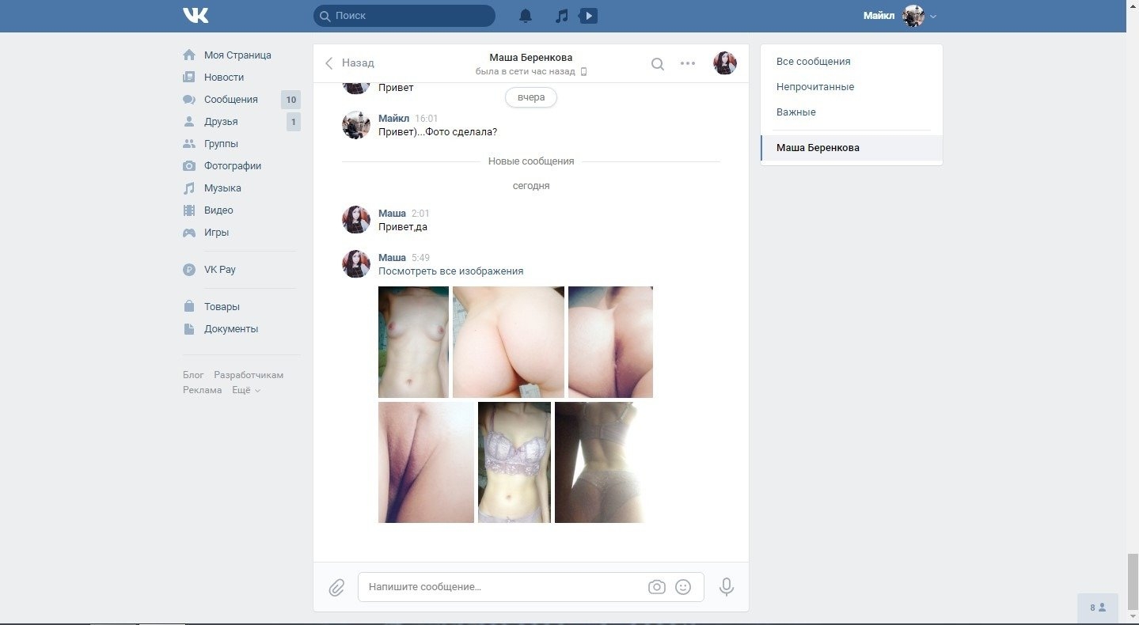Viewport: 1139px width, 625px height.
Task: Click the VK logo in header
Action: pyautogui.click(x=196, y=16)
